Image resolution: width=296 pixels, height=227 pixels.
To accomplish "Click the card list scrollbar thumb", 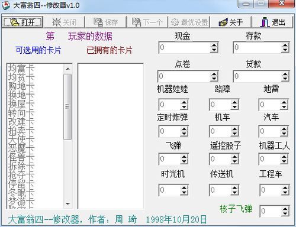I will [67, 107].
